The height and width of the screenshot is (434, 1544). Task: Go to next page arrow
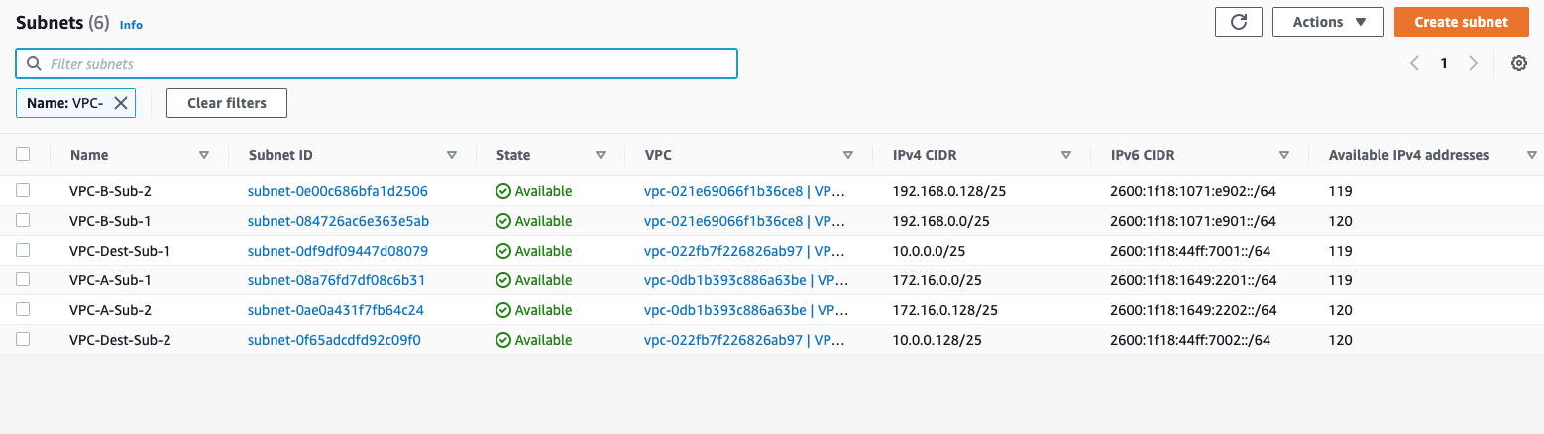click(x=1474, y=63)
